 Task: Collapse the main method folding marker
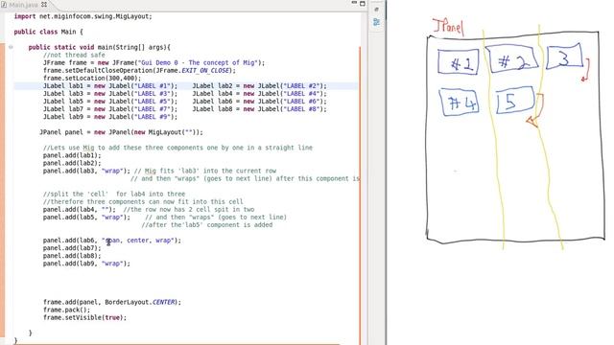[x=11, y=47]
